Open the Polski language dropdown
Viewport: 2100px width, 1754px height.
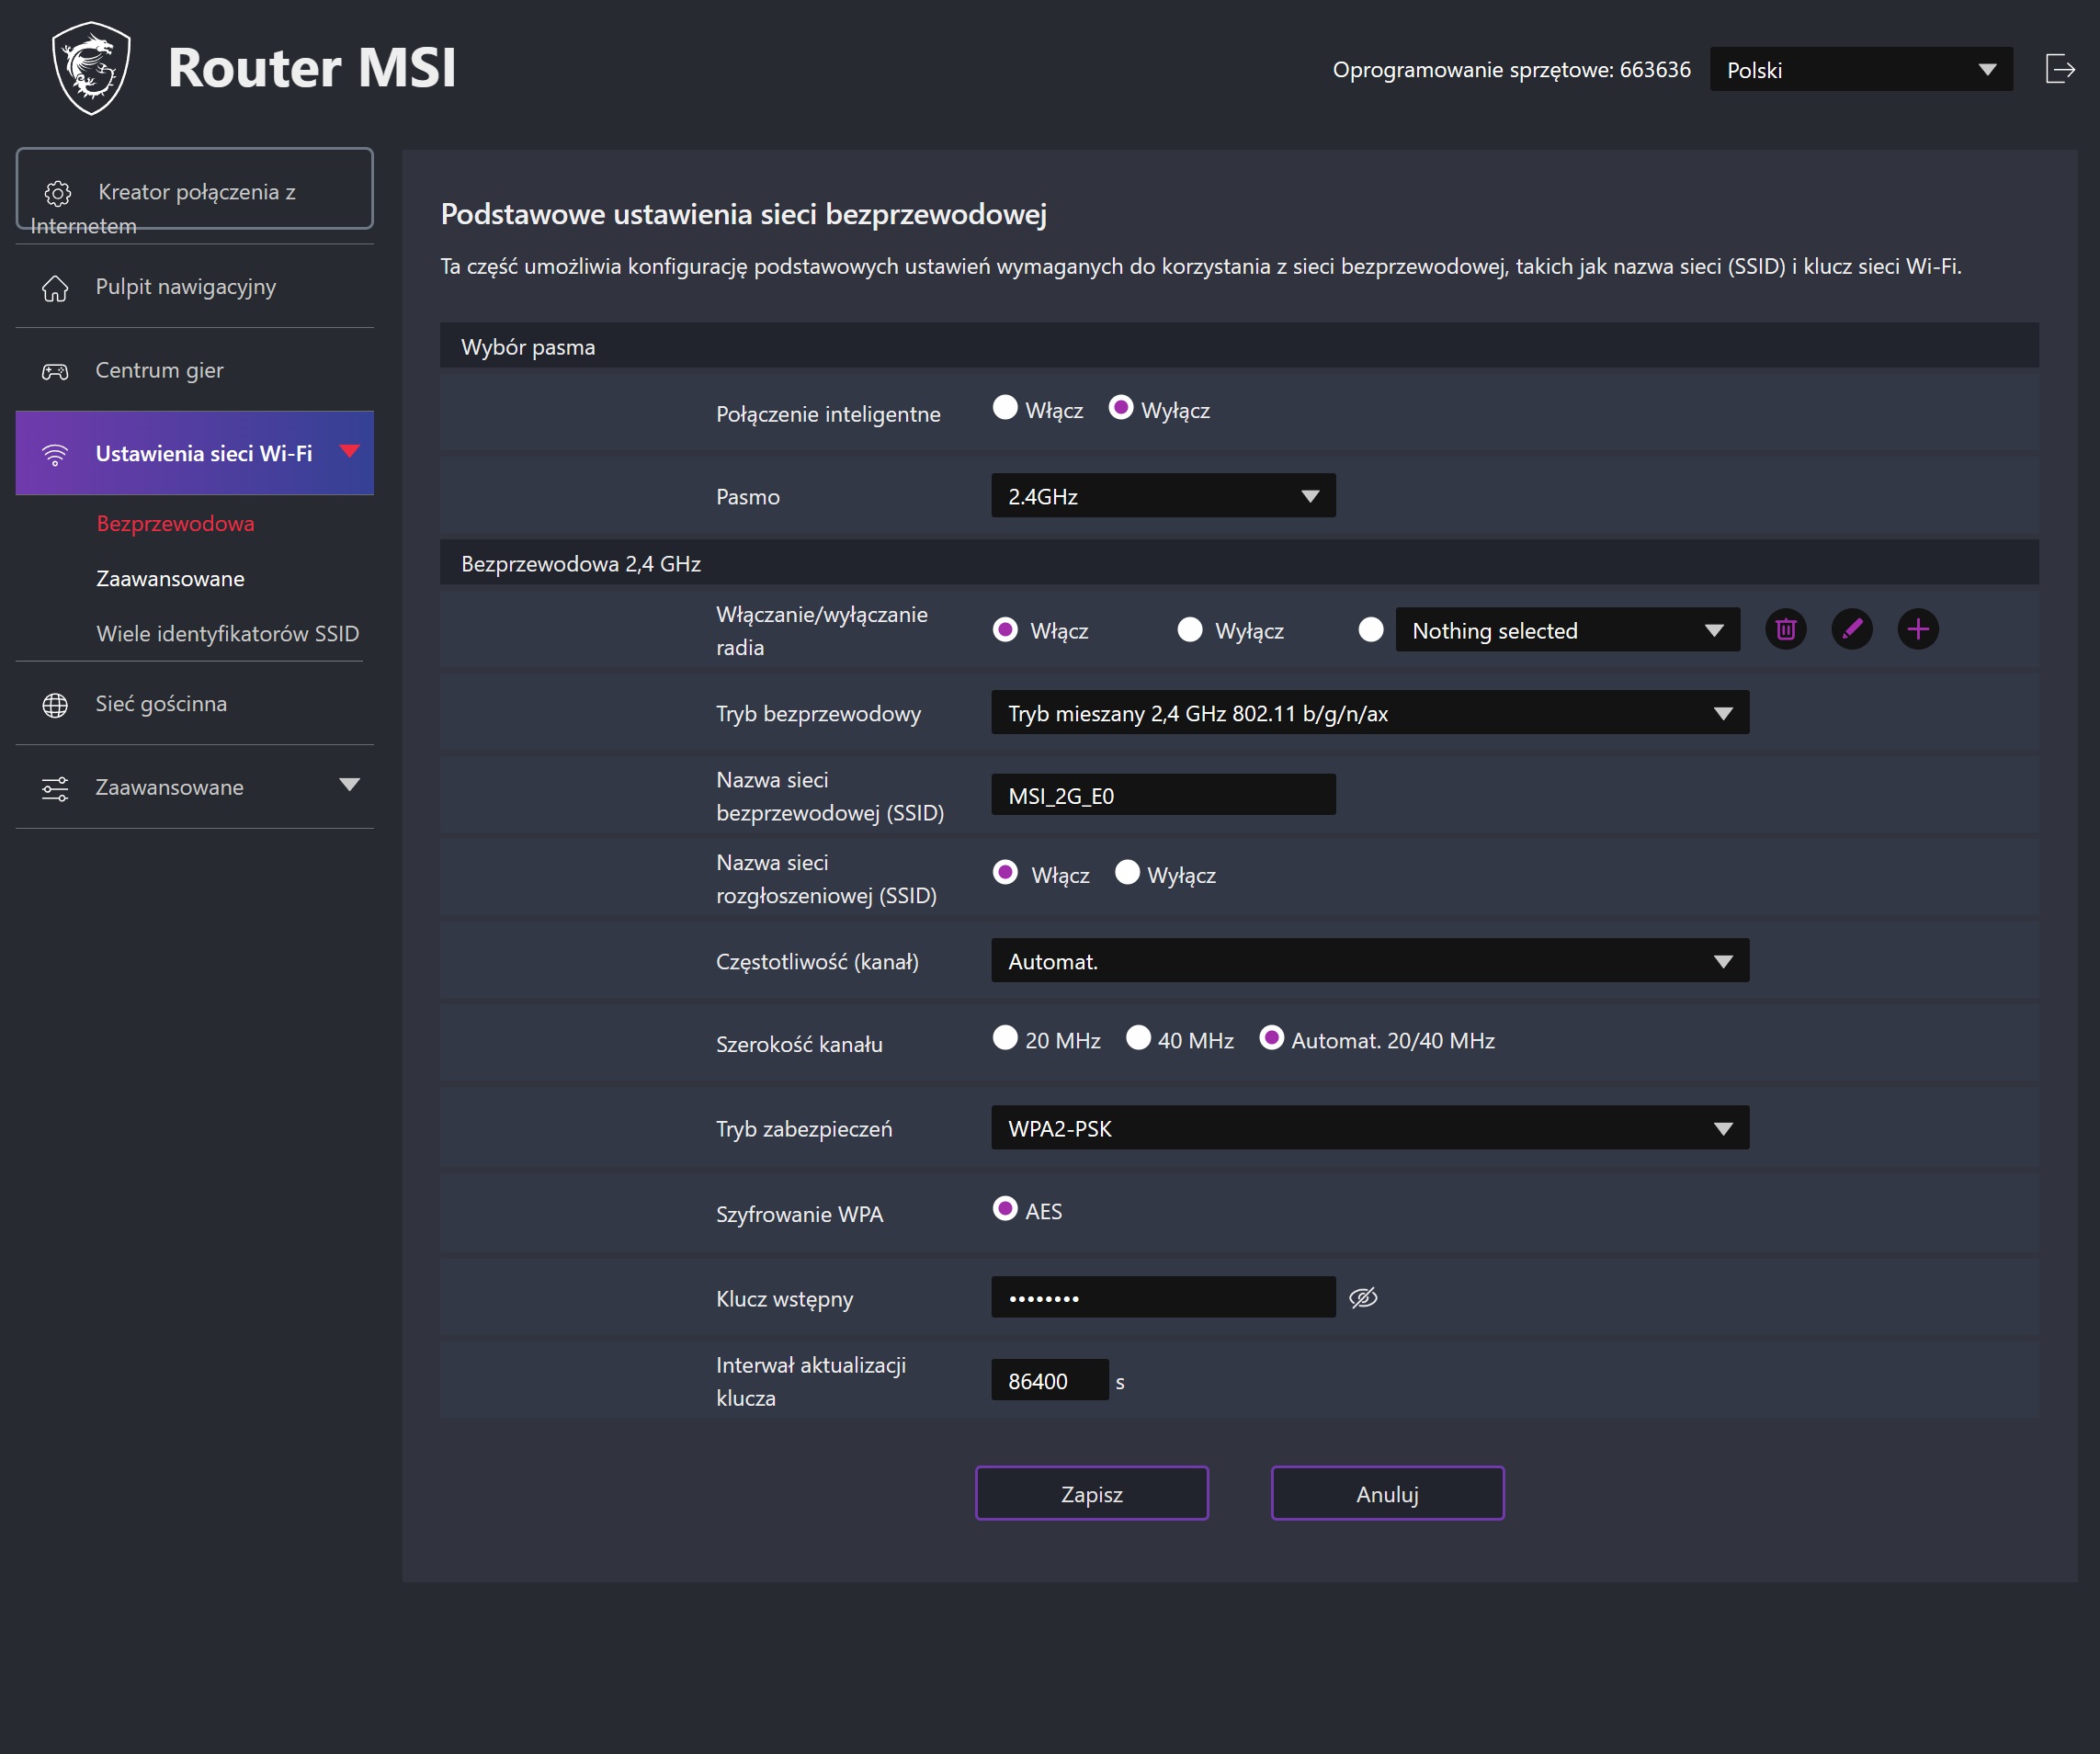click(x=1861, y=69)
